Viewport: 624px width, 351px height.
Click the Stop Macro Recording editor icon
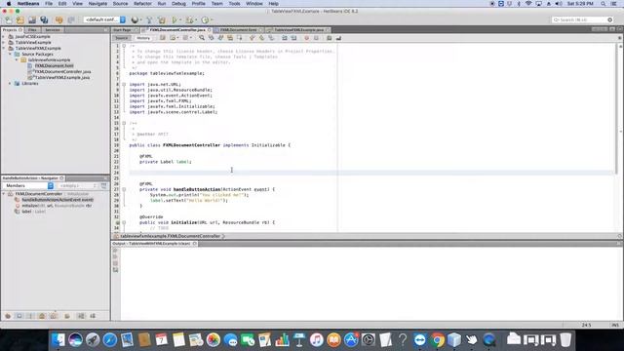(x=316, y=38)
